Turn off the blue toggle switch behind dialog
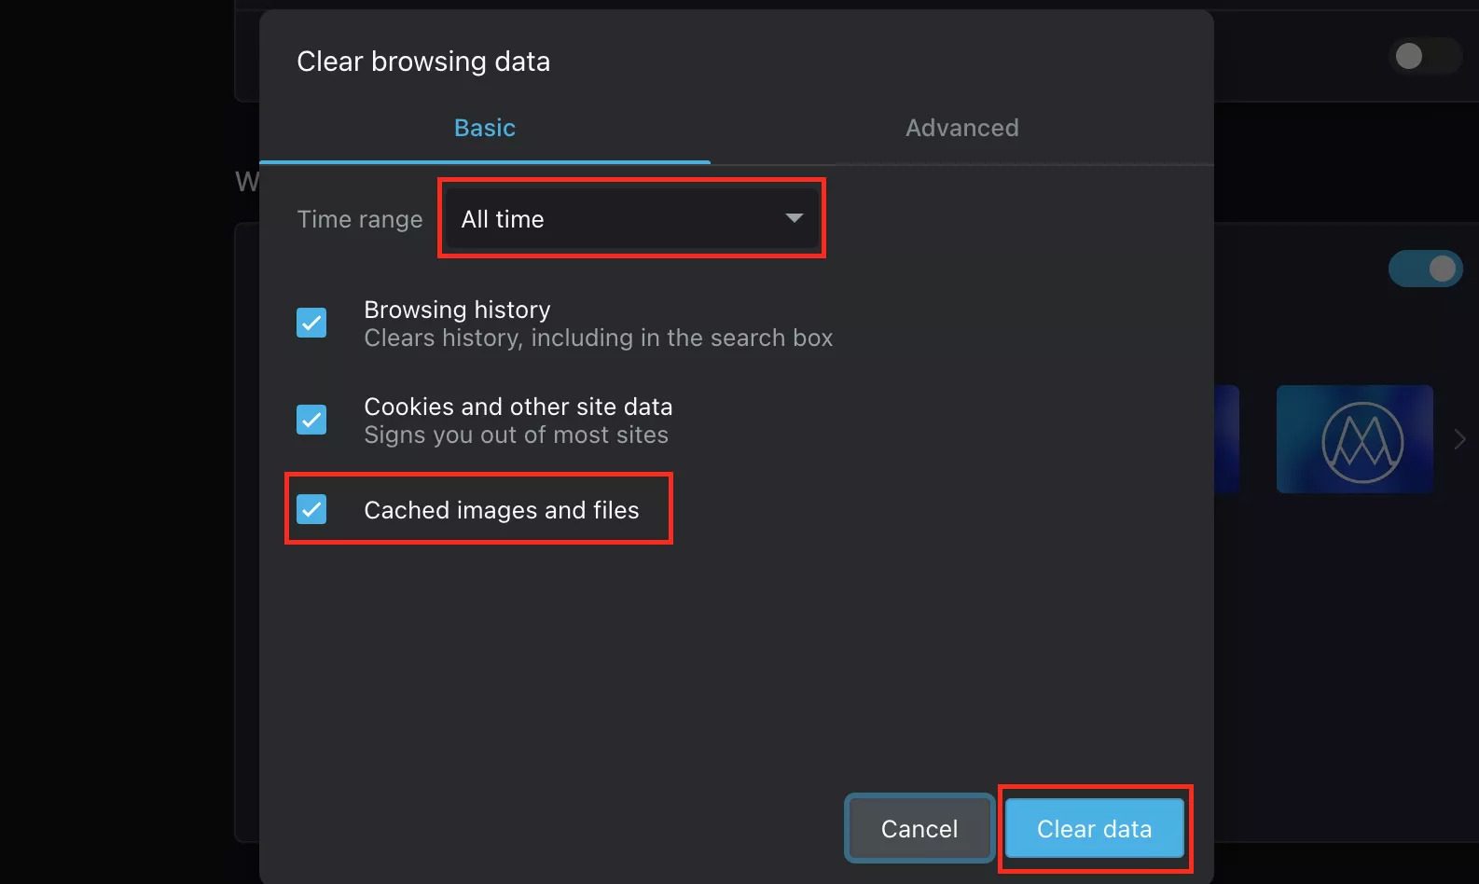Screen dimensions: 1479x884 [1425, 269]
